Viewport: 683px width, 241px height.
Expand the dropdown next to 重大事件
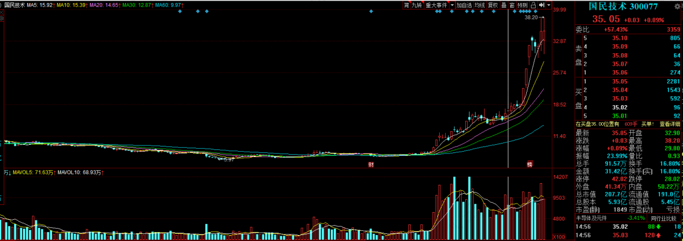[452, 5]
